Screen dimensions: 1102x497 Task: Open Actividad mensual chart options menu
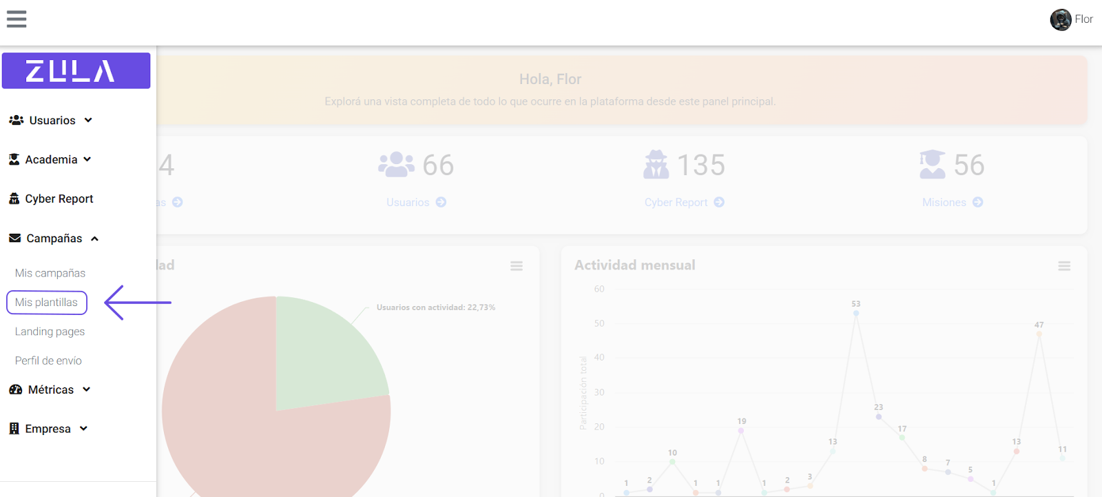point(1063,266)
